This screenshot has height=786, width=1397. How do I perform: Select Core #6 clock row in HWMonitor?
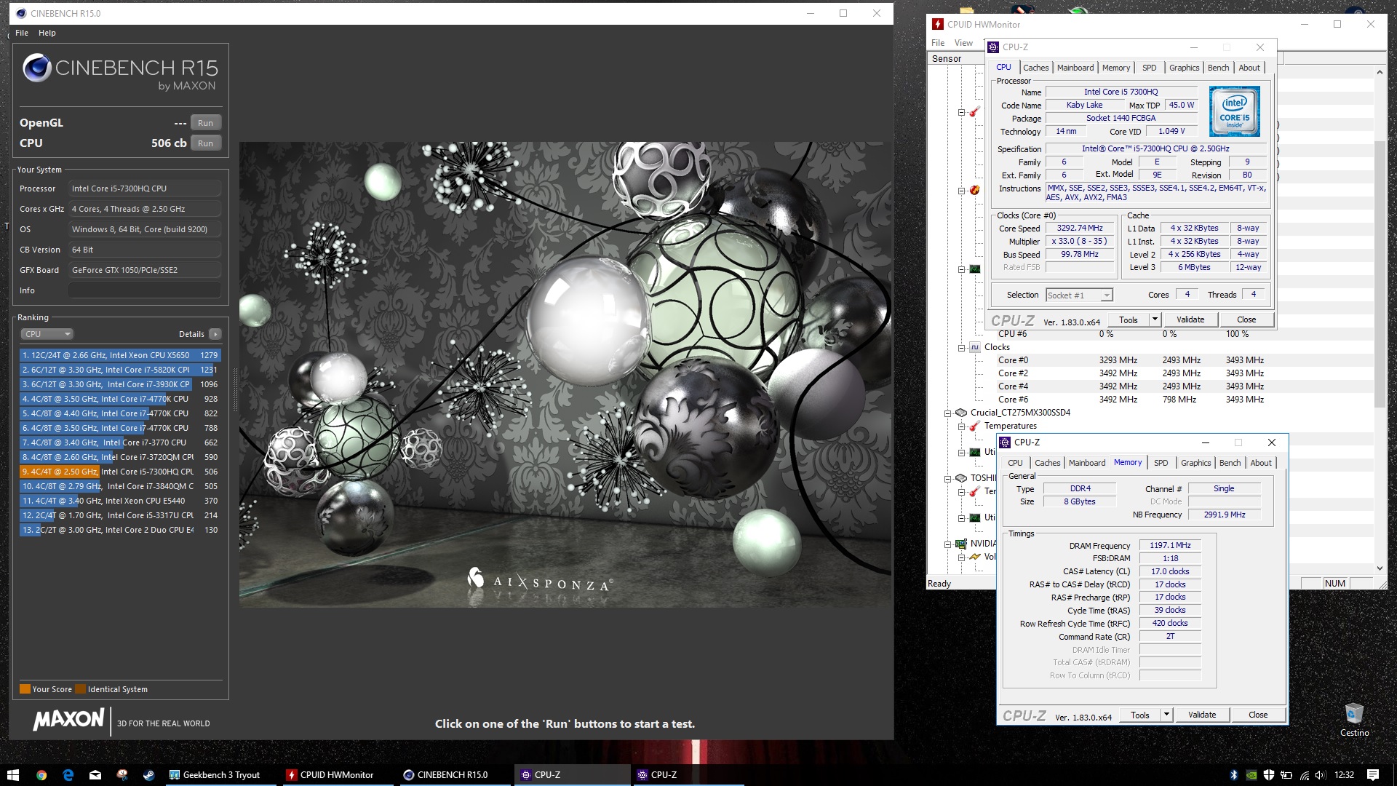[1131, 400]
